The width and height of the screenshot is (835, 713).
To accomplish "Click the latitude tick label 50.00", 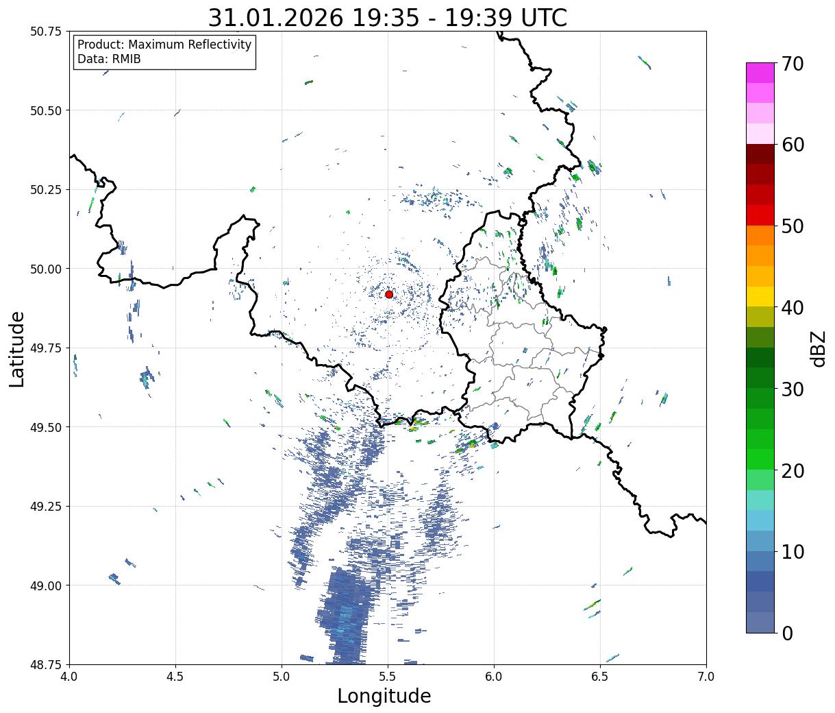I will [45, 269].
